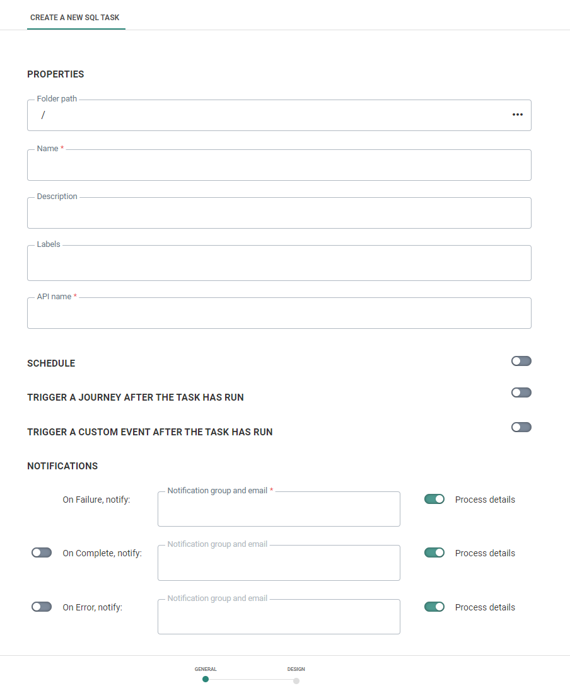Image resolution: width=570 pixels, height=698 pixels.
Task: Click into the Name field
Action: 279,166
